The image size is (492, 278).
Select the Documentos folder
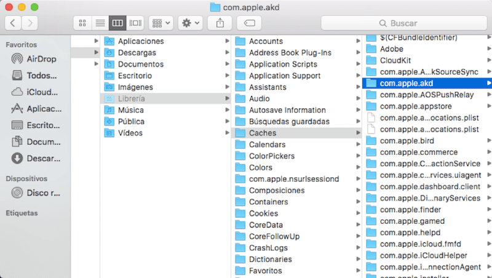165,65
